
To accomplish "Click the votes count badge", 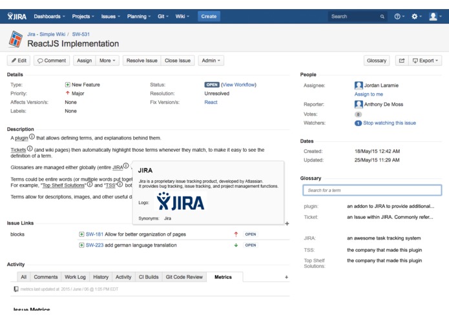I will (x=358, y=114).
